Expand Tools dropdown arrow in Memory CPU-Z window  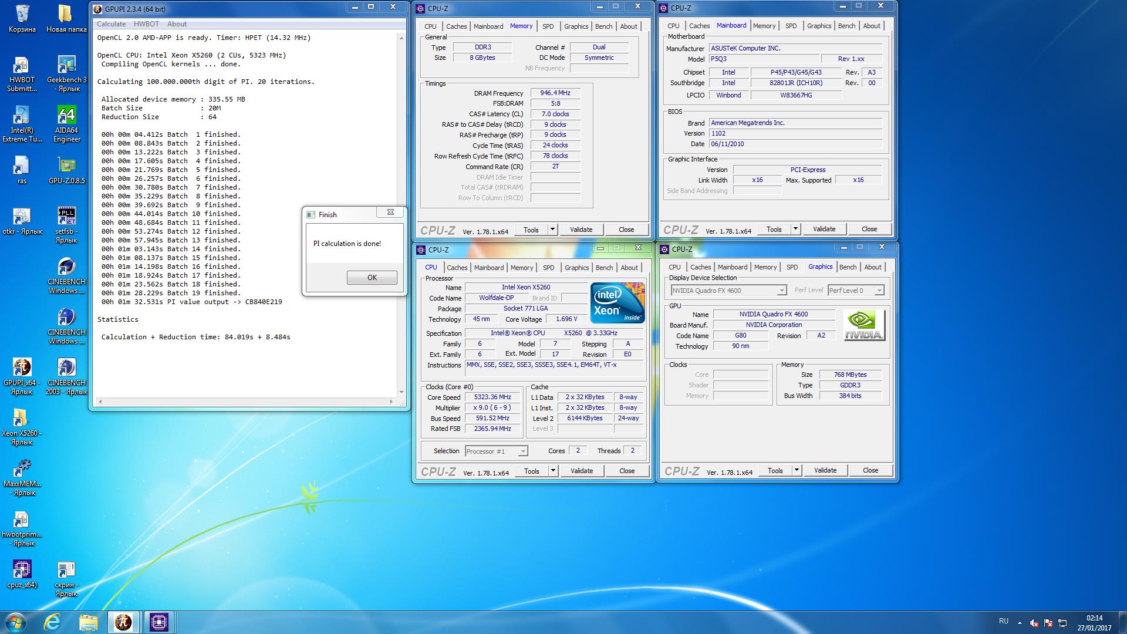point(552,230)
